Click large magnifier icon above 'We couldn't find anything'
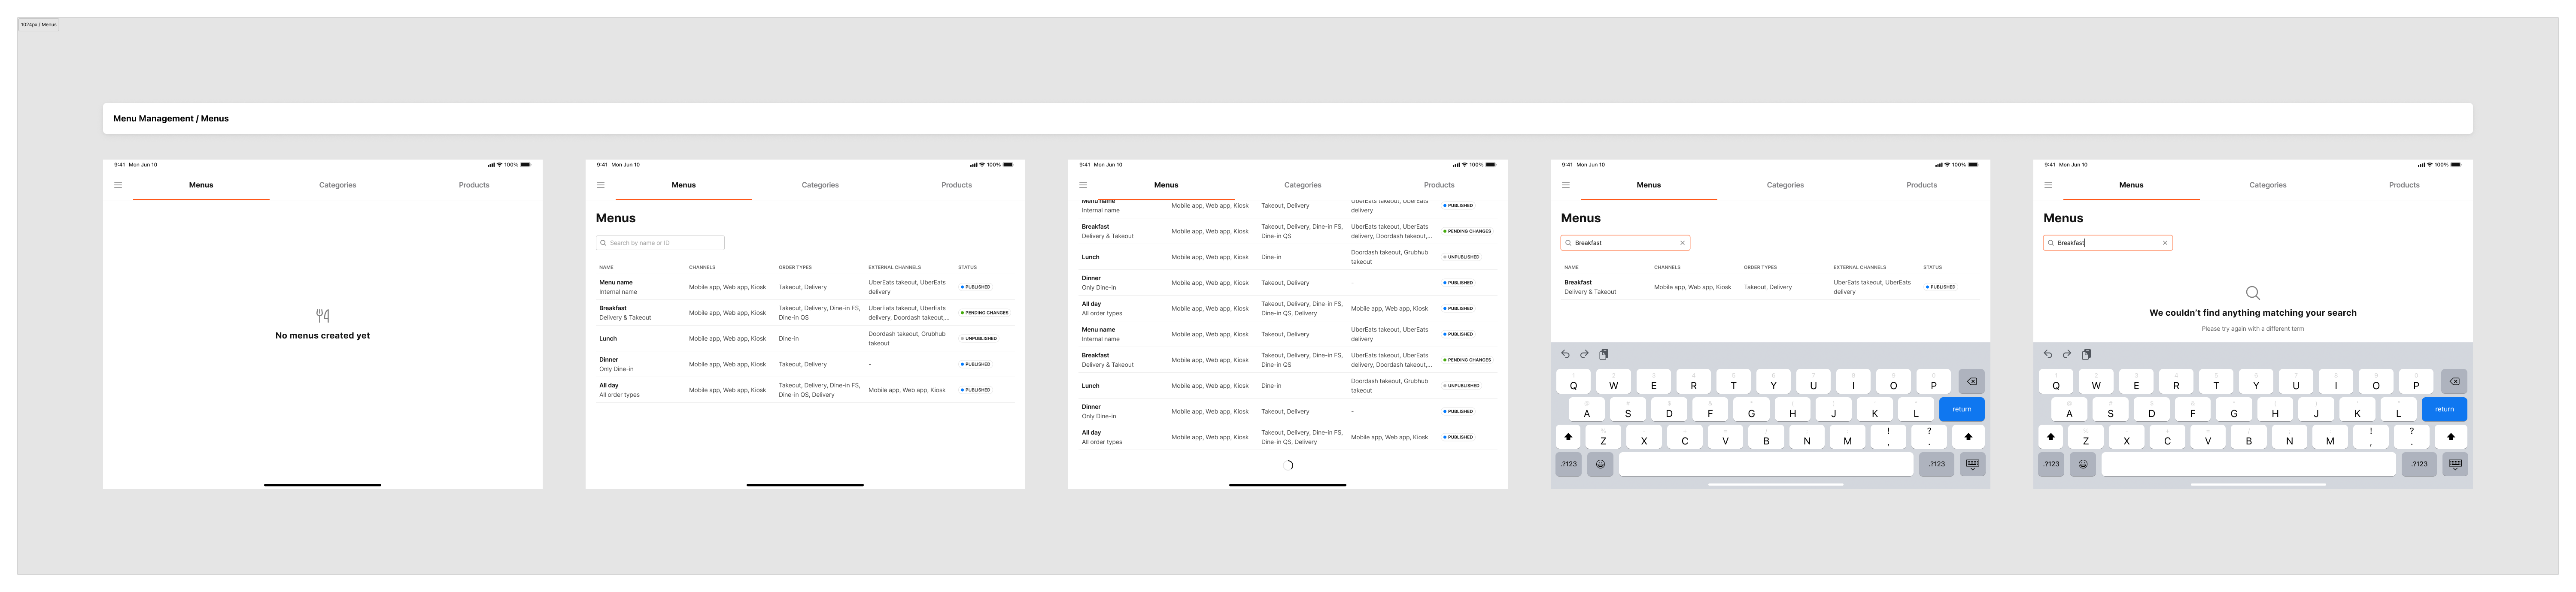2576x592 pixels. click(2253, 293)
